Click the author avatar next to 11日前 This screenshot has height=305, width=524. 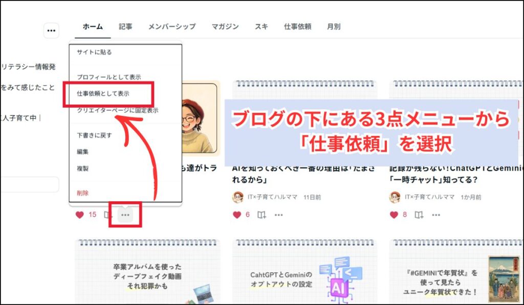(238, 197)
